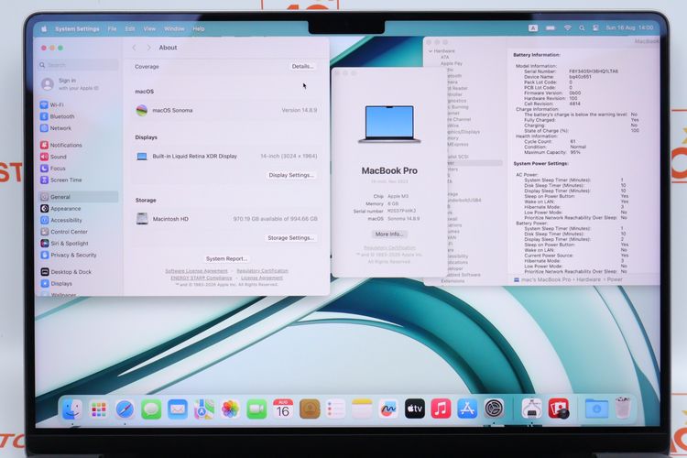Screen dimensions: 687x458
Task: Click the Storage Settings button
Action: pos(290,238)
